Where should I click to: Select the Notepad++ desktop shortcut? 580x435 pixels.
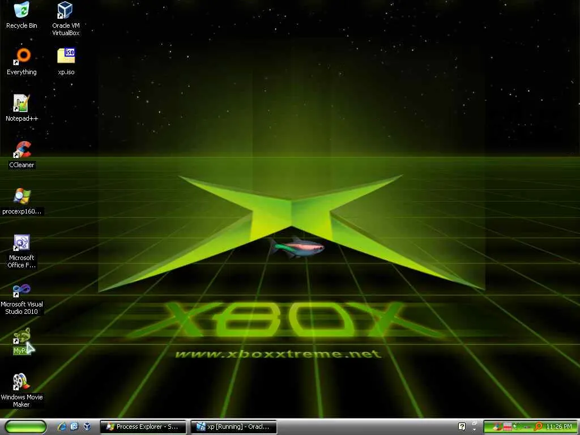tap(22, 108)
